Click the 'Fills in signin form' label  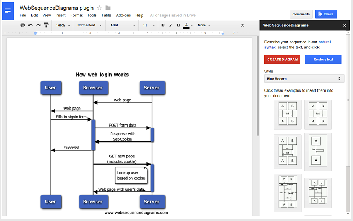(71, 117)
